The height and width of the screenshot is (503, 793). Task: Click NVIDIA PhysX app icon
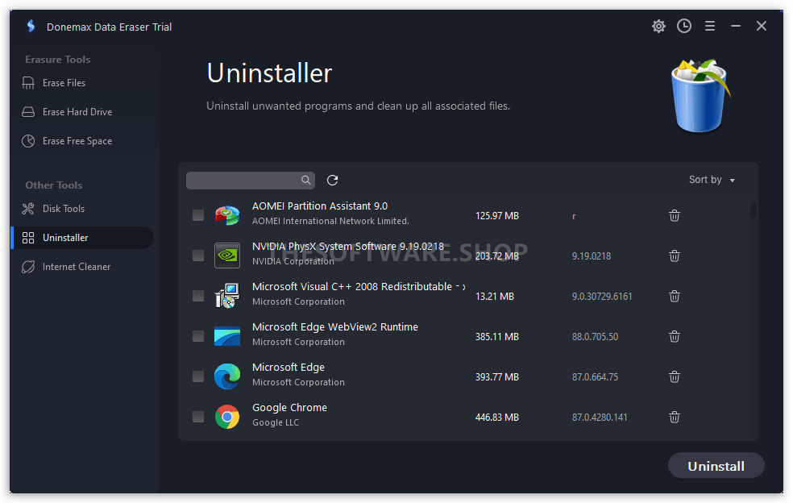pos(227,256)
